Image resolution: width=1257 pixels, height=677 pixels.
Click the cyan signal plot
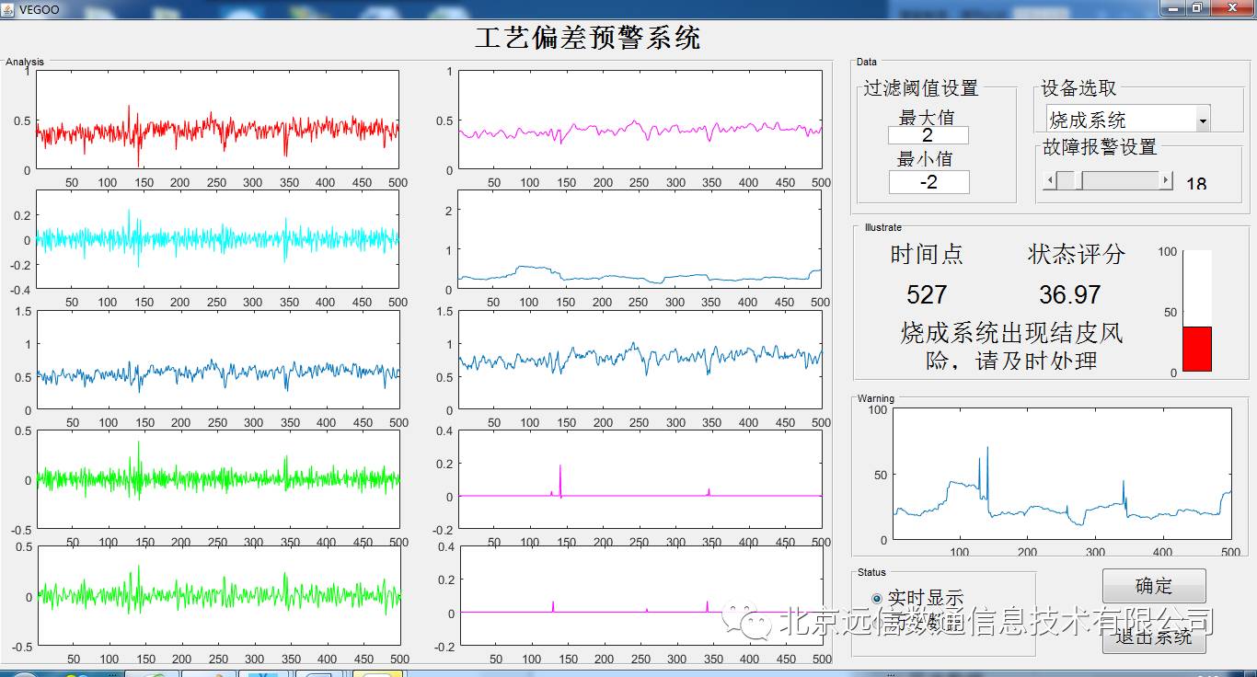click(218, 240)
